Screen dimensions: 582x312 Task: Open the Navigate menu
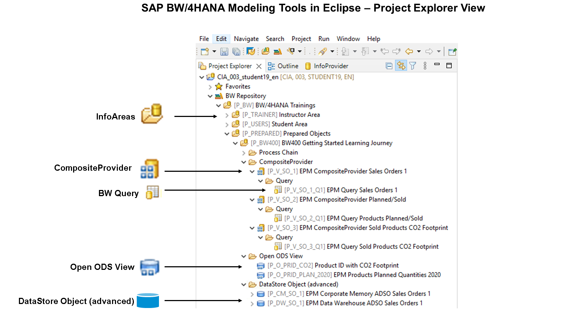click(x=246, y=39)
